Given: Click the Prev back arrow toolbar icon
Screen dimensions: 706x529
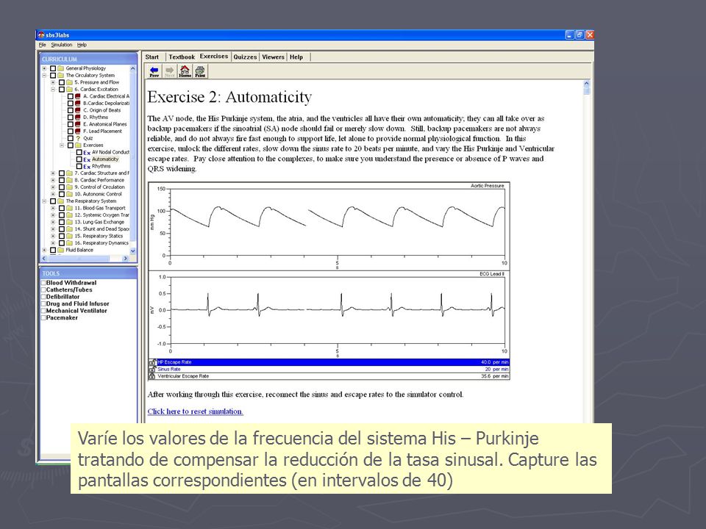Looking at the screenshot, I should coord(154,71).
